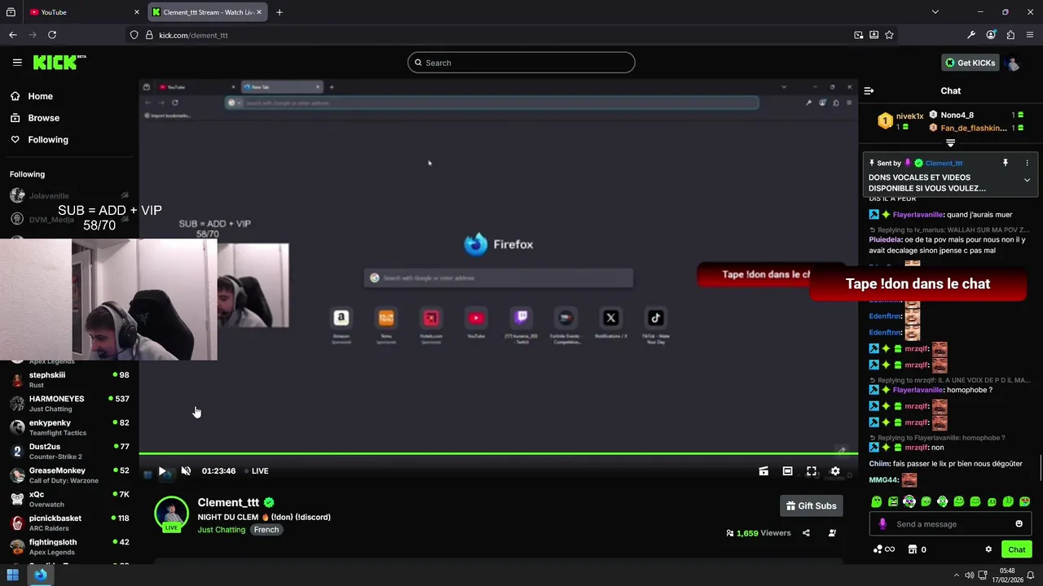Viewport: 1043px width, 586px height.
Task: Jump to LIVE in player
Action: [257, 471]
